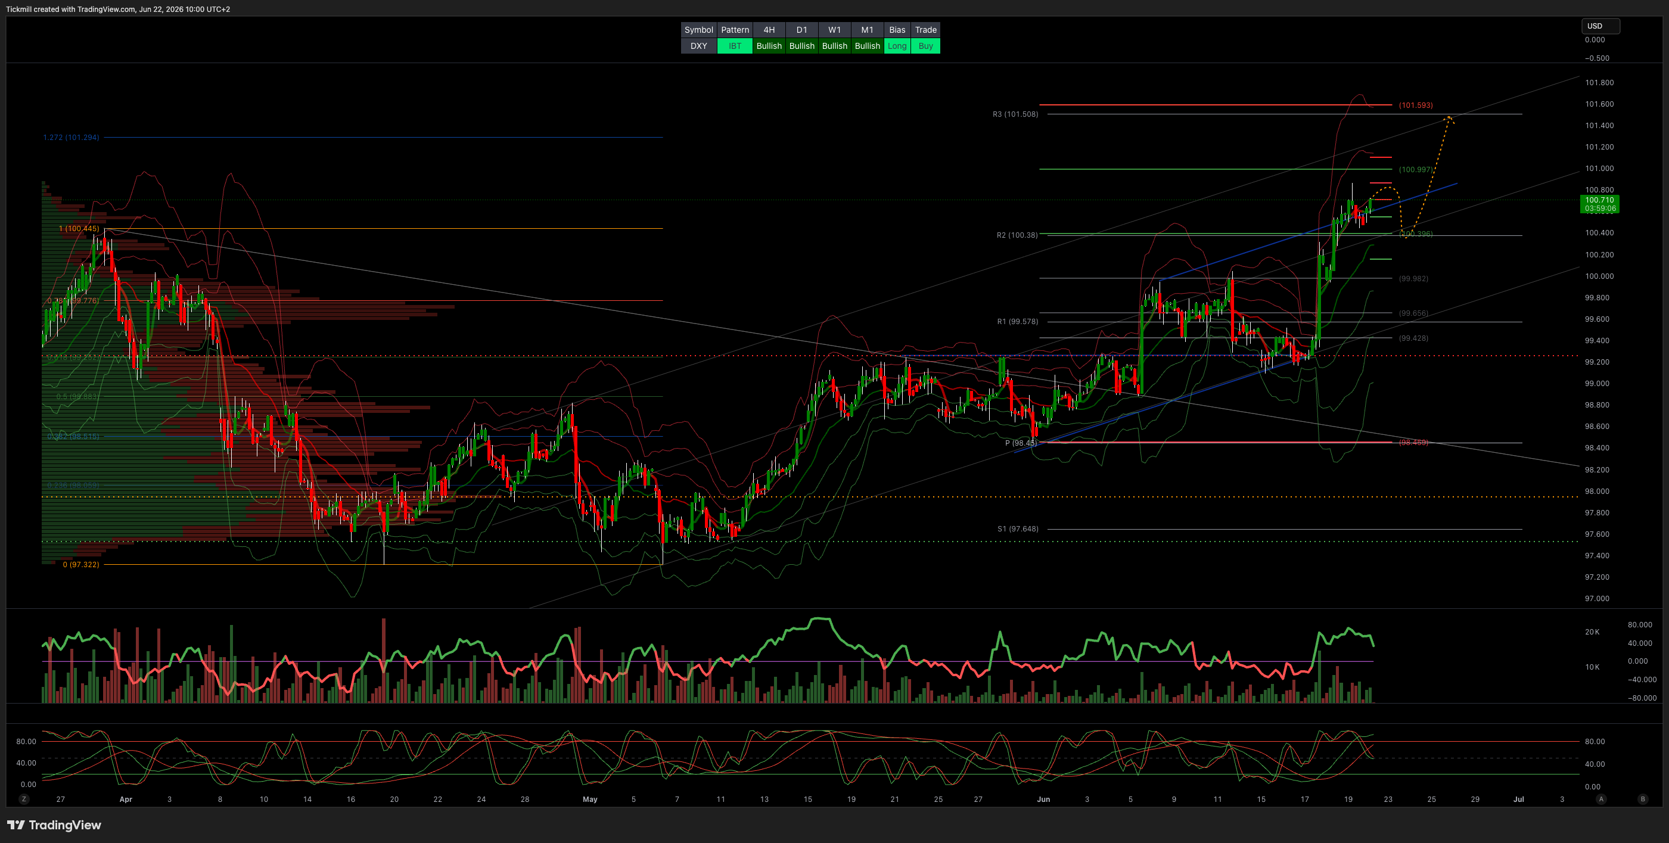The width and height of the screenshot is (1669, 843).
Task: Select the W1 header cell
Action: (834, 30)
